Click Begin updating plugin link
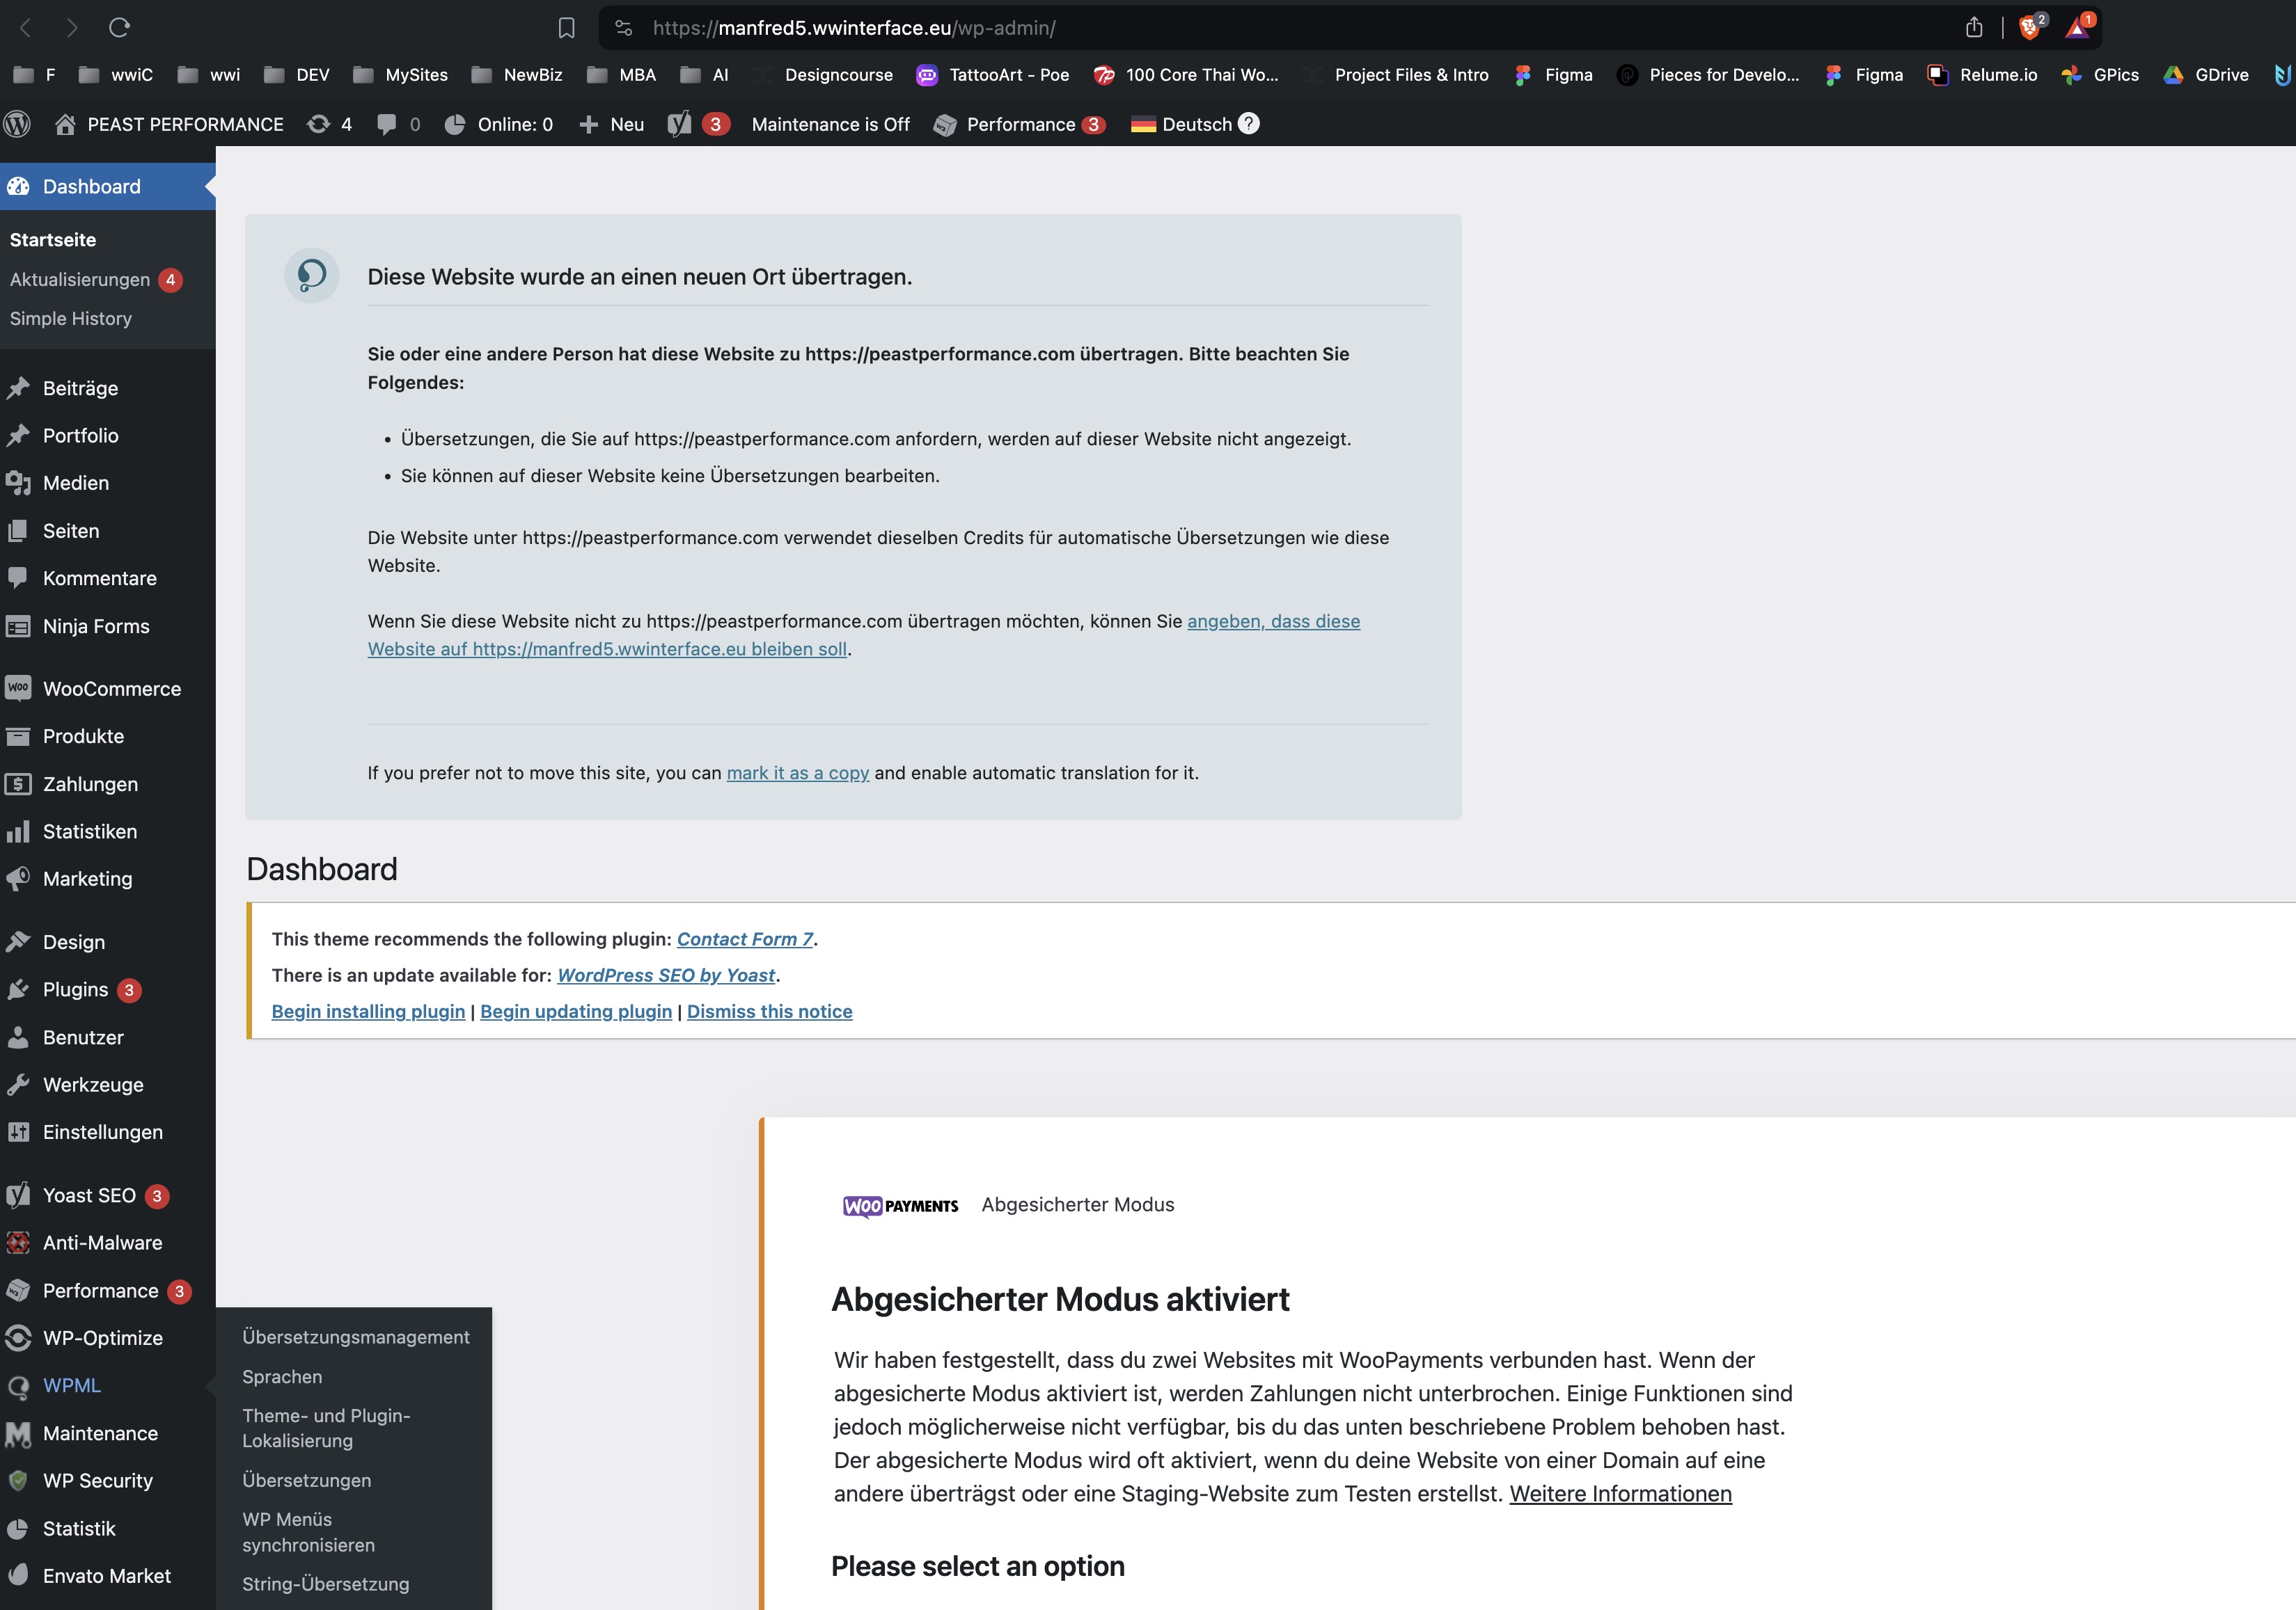The image size is (2296, 1610). (576, 1012)
